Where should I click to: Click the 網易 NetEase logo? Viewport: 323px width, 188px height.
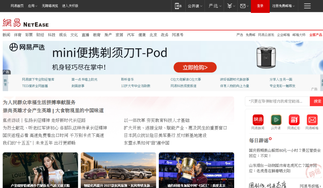tap(26, 23)
